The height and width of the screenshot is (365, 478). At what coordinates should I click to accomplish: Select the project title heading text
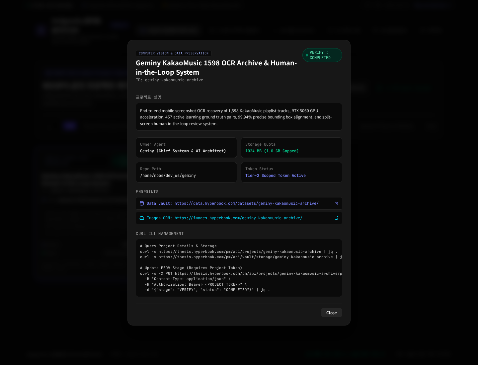(216, 68)
